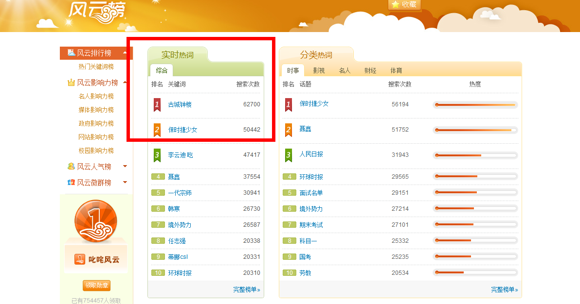
Task: Open the 古城钟楼 keyword link
Action: pos(180,104)
